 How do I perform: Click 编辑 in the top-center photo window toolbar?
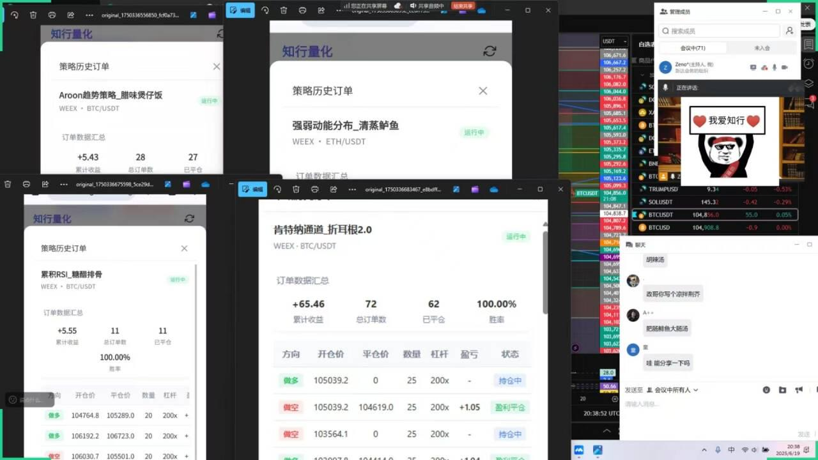(240, 10)
